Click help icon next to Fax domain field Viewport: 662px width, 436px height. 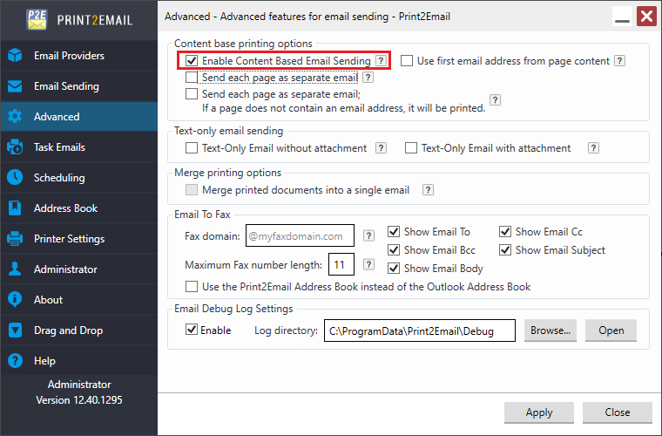(368, 235)
